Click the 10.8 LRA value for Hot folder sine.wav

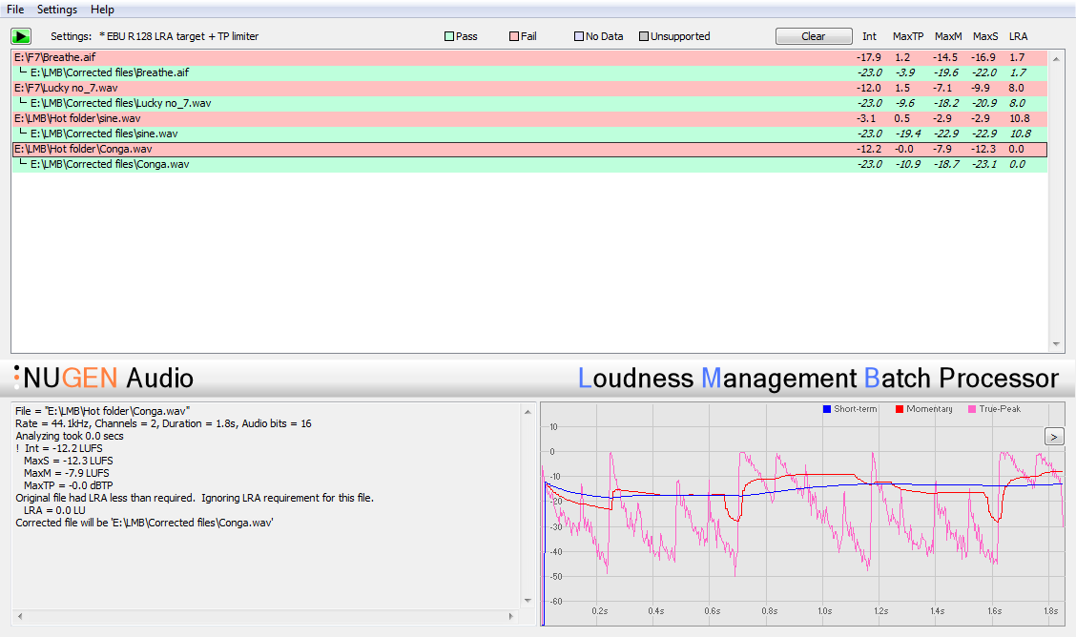tap(1019, 118)
